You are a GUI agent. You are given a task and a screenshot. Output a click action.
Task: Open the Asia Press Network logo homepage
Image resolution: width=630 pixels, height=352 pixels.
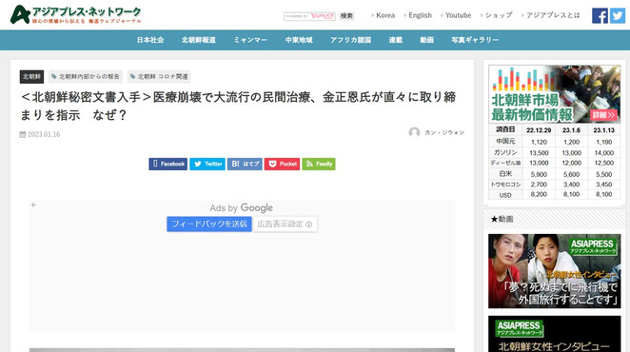[76, 15]
